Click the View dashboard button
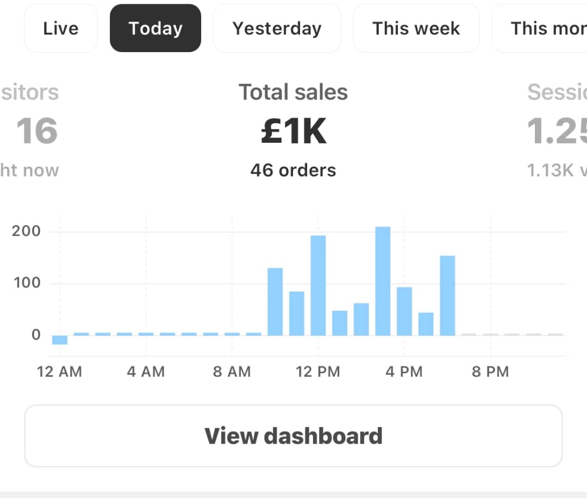Image resolution: width=587 pixels, height=498 pixels. 293,436
